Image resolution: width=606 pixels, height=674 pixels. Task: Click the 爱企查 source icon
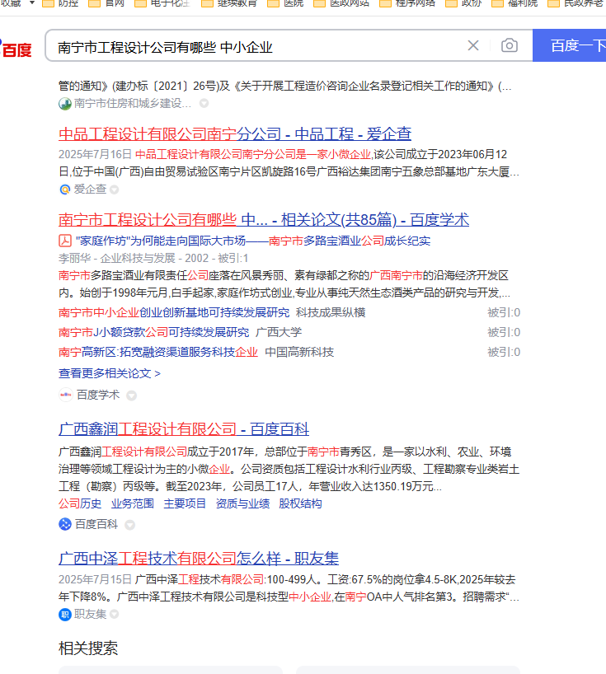point(65,190)
